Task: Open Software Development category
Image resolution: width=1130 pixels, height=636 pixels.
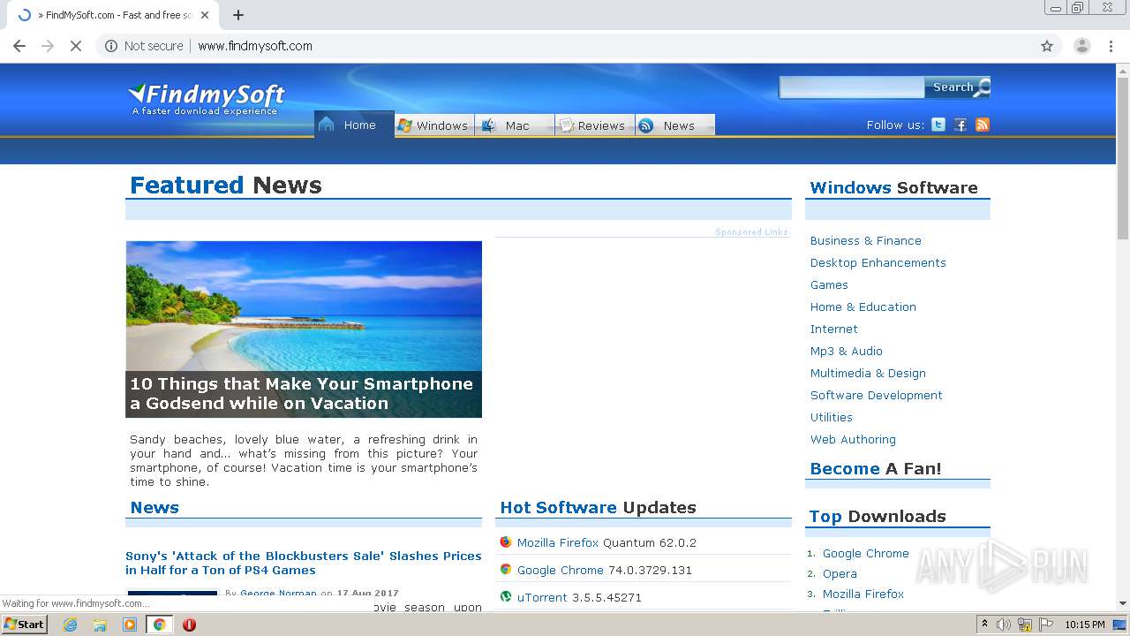Action: coord(877,395)
